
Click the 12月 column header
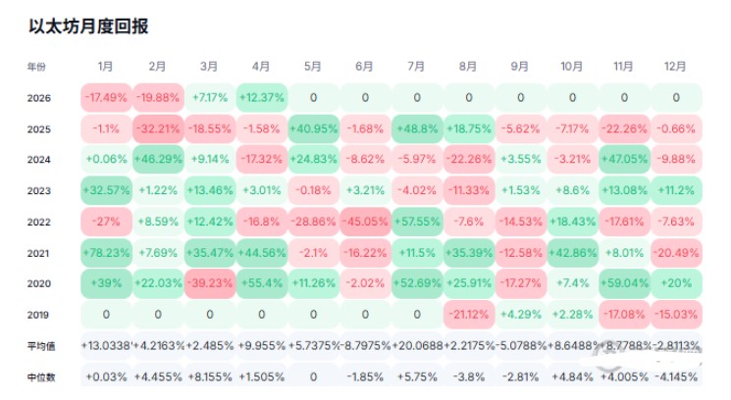(674, 67)
